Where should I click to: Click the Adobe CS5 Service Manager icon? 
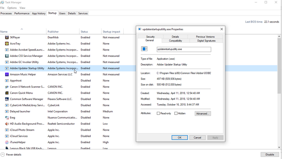7,56
